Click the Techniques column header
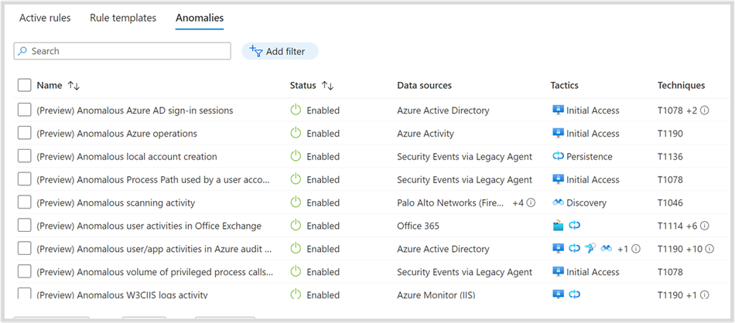This screenshot has height=323, width=735. (x=681, y=85)
